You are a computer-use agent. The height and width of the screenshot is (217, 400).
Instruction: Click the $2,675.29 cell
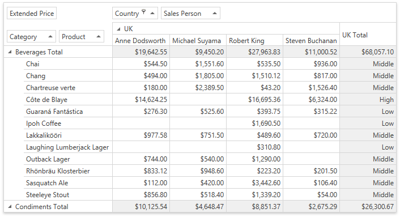tap(311, 207)
